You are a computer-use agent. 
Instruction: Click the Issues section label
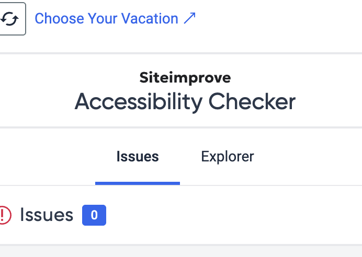click(47, 215)
